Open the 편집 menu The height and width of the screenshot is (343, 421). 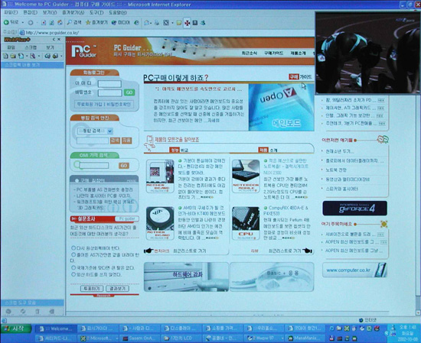[30, 12]
